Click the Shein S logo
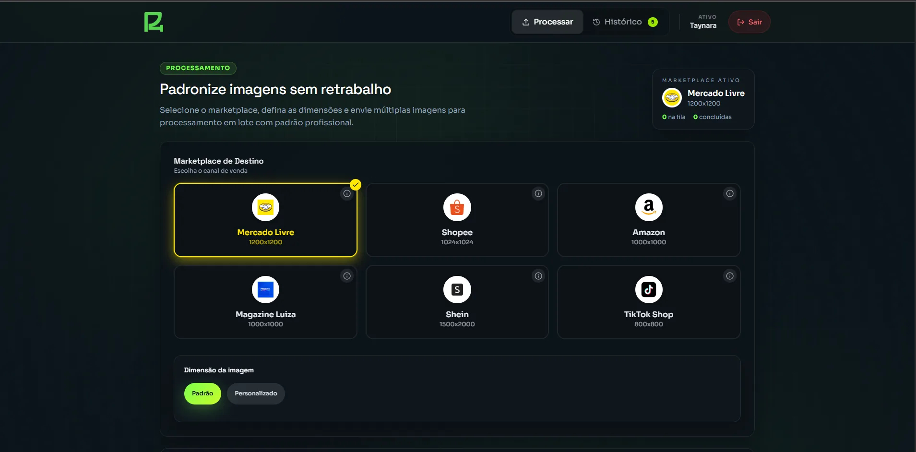 457,289
